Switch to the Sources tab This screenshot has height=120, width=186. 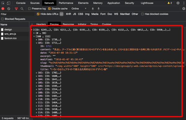35,3
